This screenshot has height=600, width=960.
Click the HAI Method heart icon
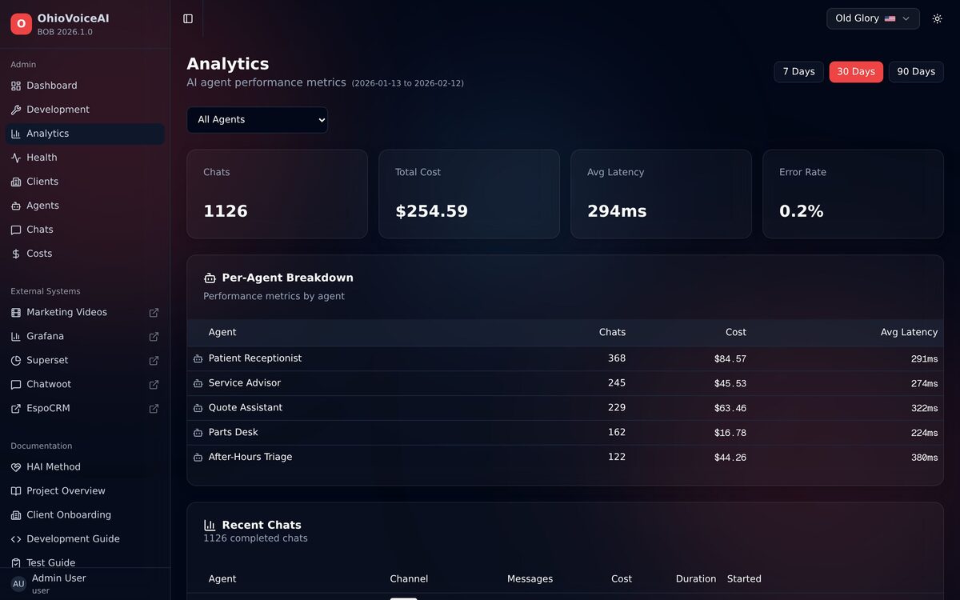[x=16, y=467]
